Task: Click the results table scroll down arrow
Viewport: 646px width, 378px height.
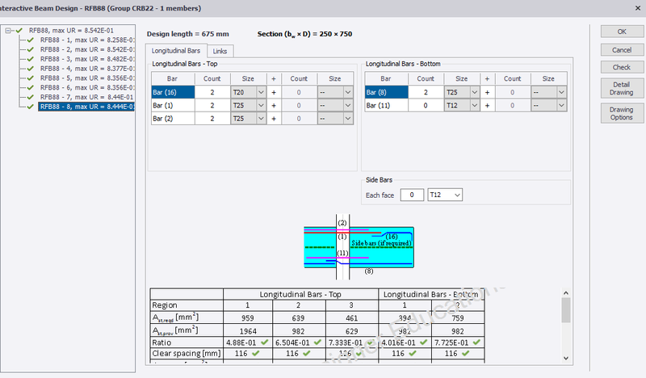Action: (566, 359)
